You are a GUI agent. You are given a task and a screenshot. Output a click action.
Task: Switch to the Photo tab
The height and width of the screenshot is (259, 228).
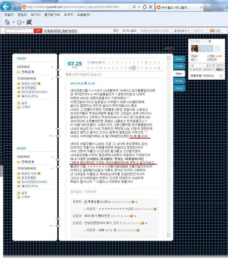(179, 81)
